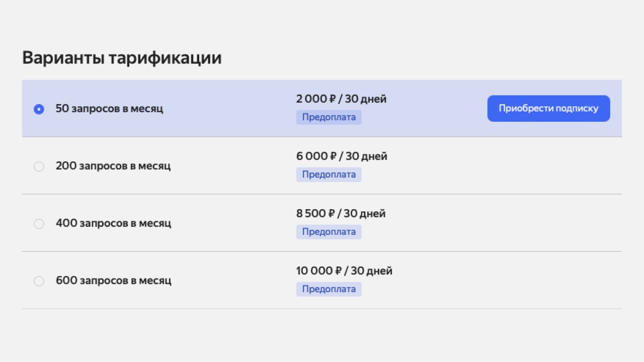Viewport: 644px width, 362px height.
Task: Select the 50 запросов в месяц plan
Action: (x=39, y=109)
